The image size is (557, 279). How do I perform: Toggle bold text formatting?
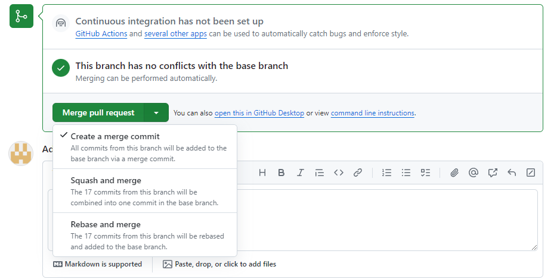[281, 173]
